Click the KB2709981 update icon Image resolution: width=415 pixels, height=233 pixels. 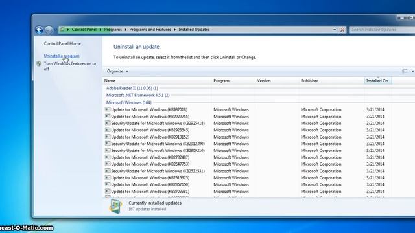(108, 192)
